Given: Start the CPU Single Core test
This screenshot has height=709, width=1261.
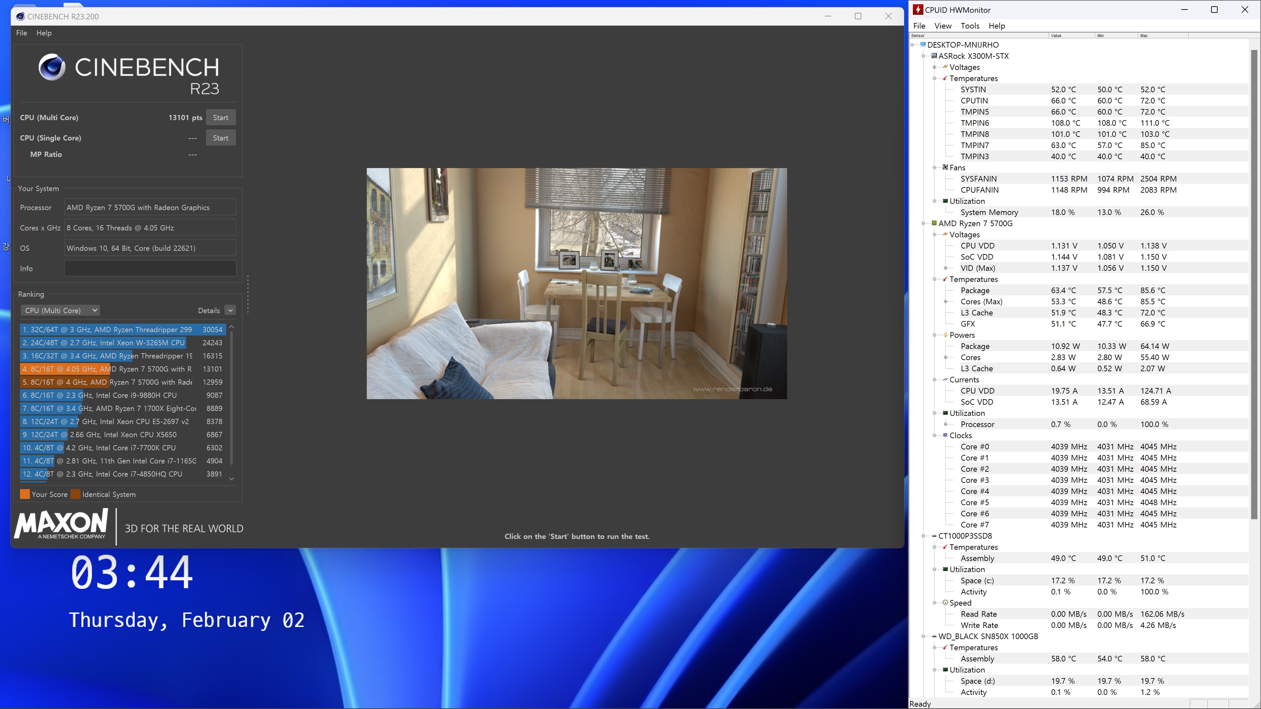Looking at the screenshot, I should point(220,138).
